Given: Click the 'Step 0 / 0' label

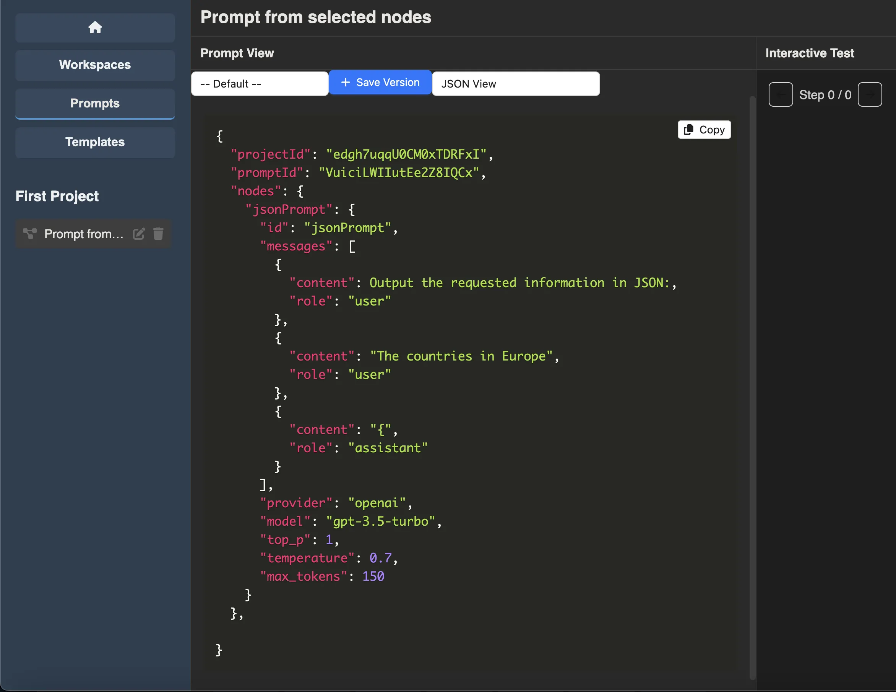Looking at the screenshot, I should 825,95.
